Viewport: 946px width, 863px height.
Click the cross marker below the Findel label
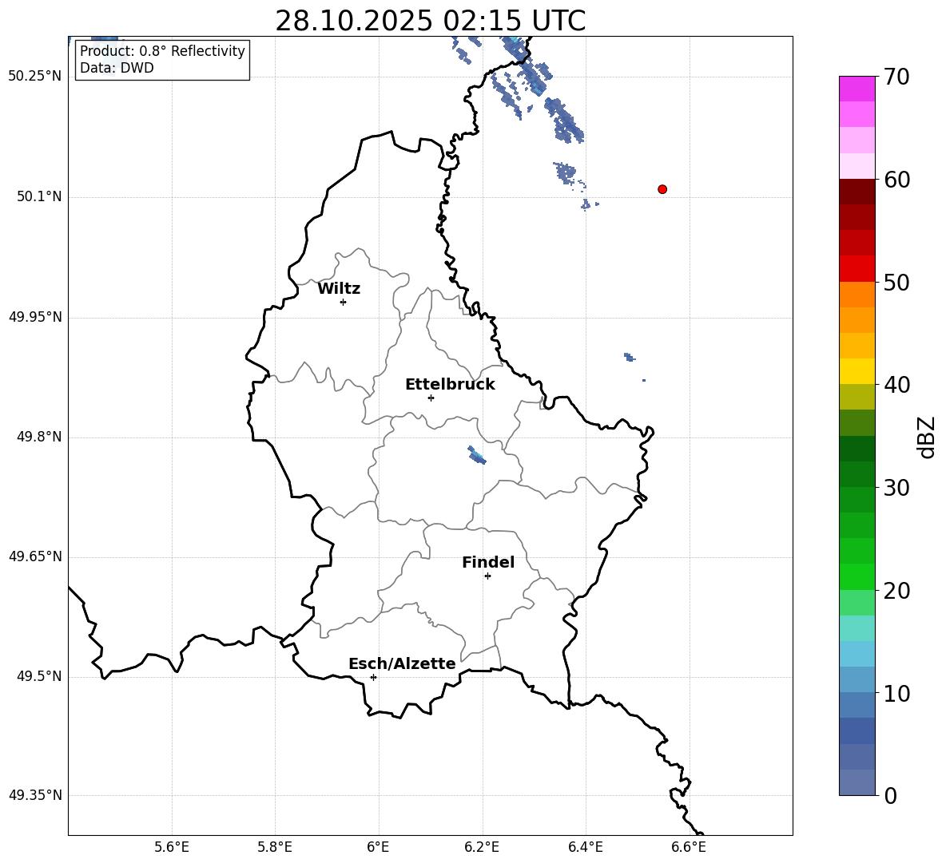coord(488,576)
